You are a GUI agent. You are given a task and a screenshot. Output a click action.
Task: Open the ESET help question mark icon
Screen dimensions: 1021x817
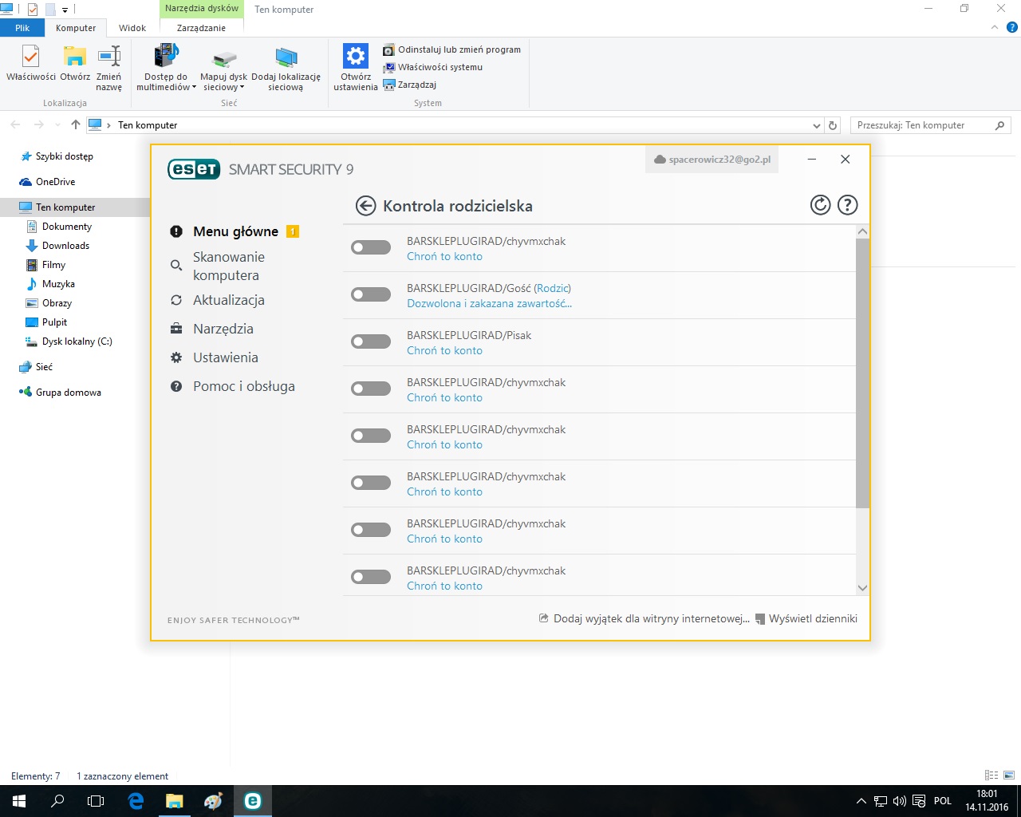tap(847, 205)
